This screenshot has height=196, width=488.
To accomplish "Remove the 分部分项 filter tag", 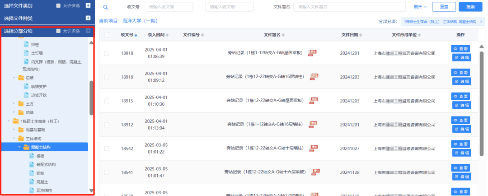I will click(481, 22).
